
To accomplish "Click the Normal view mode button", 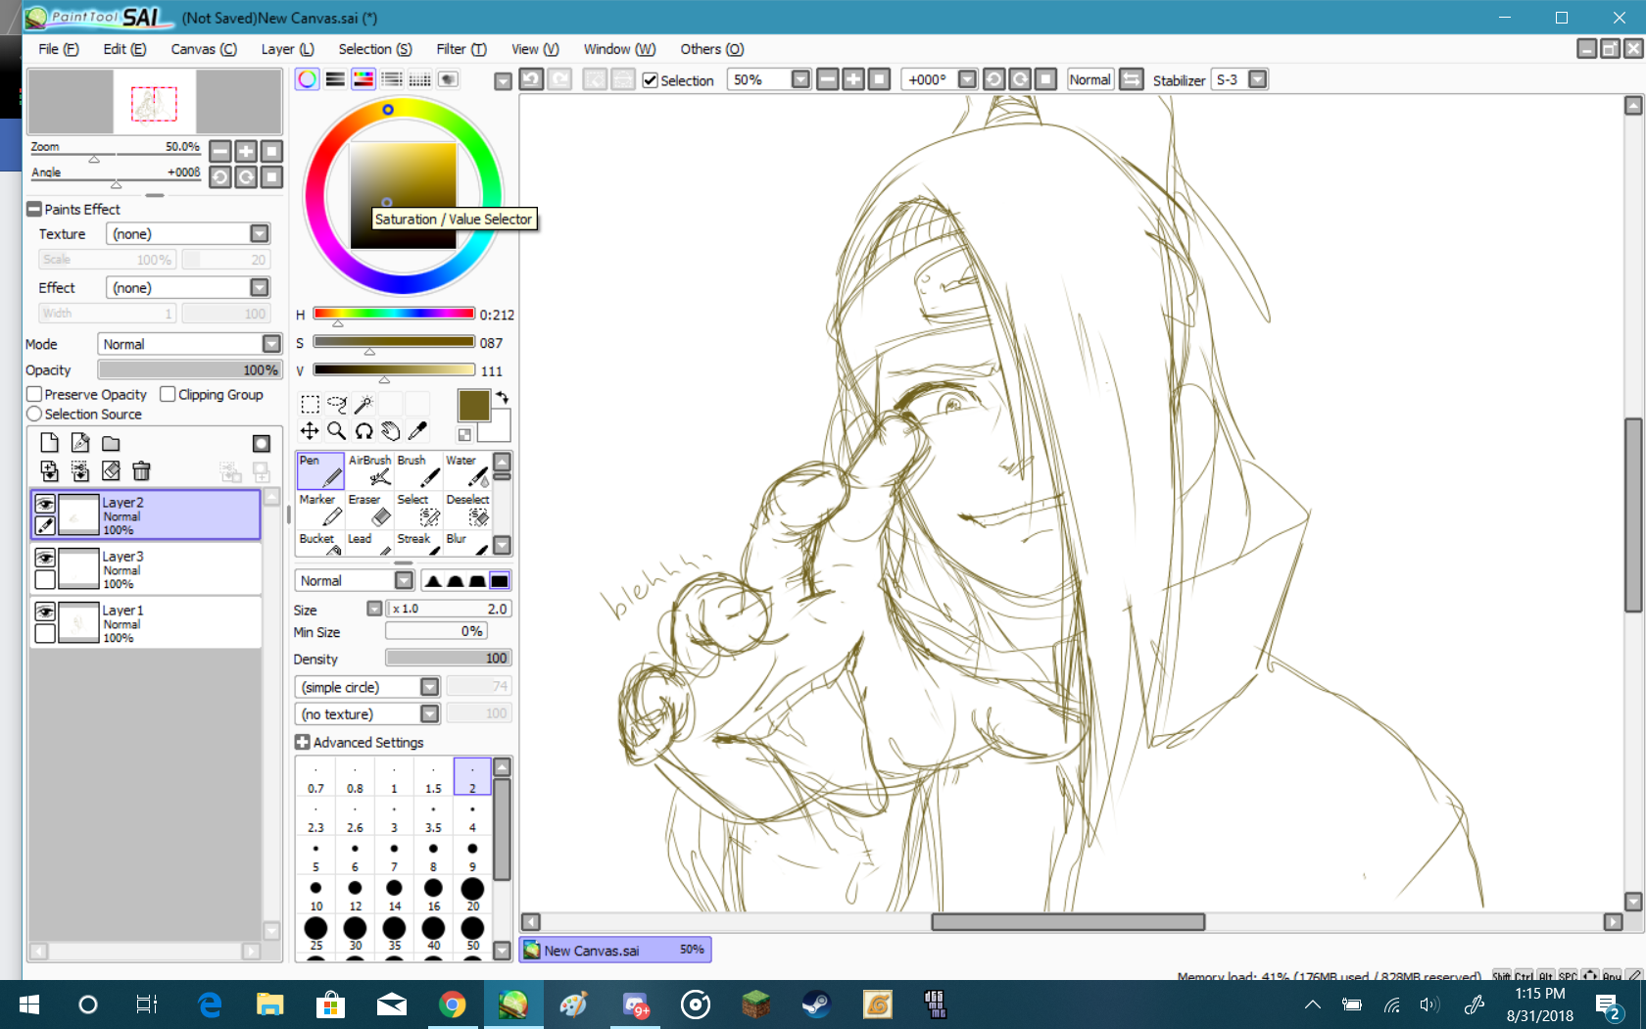I will click(1090, 79).
